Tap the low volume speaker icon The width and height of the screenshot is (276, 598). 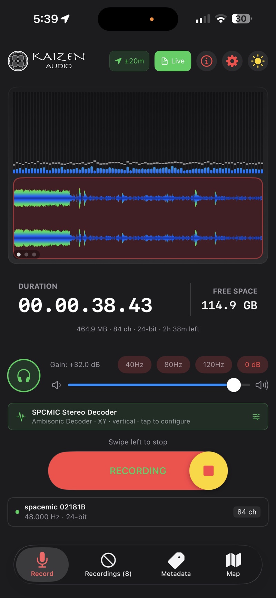pyautogui.click(x=56, y=385)
